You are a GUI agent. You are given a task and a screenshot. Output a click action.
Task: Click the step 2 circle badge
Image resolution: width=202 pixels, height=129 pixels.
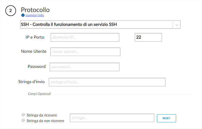pos(10,11)
